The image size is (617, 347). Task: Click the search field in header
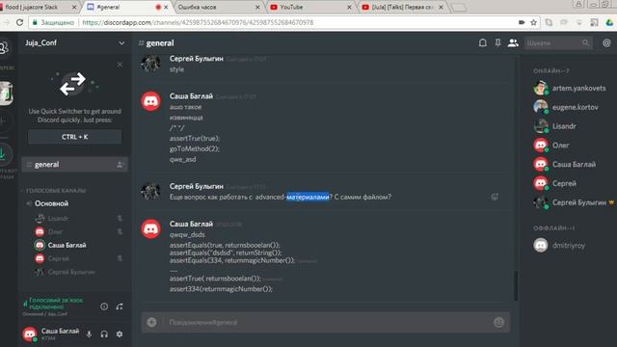pyautogui.click(x=558, y=42)
